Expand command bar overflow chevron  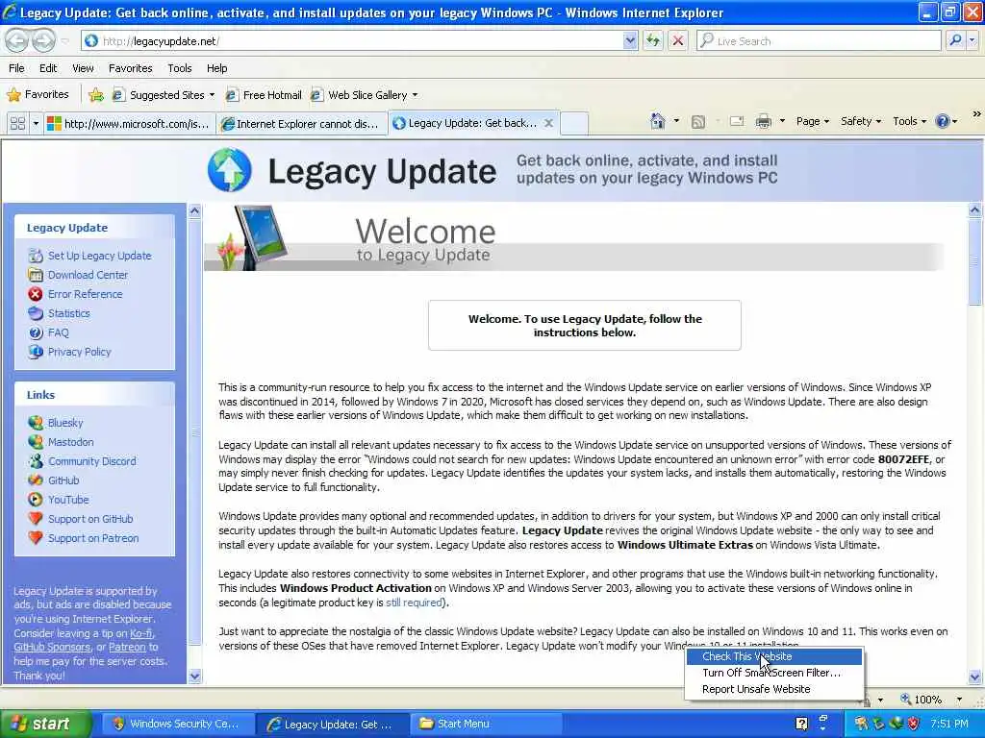point(976,114)
